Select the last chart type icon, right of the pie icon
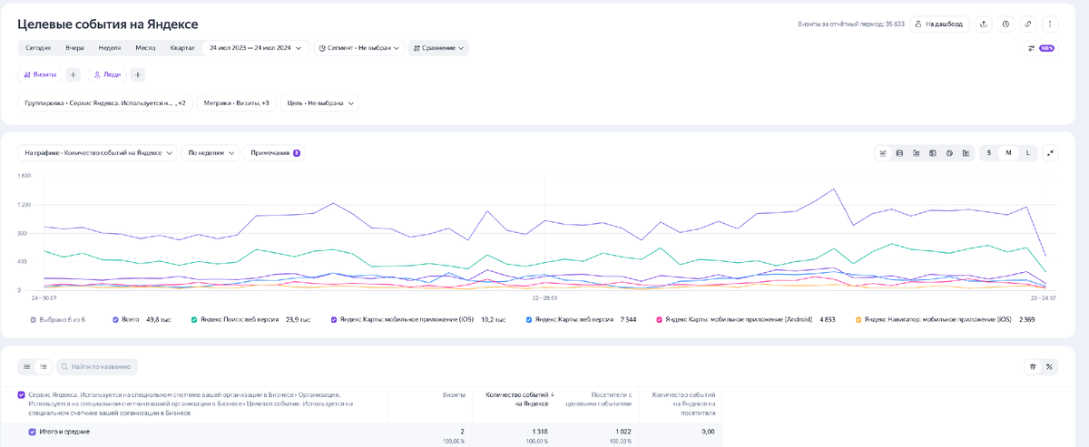This screenshot has width=1089, height=447. tap(966, 153)
